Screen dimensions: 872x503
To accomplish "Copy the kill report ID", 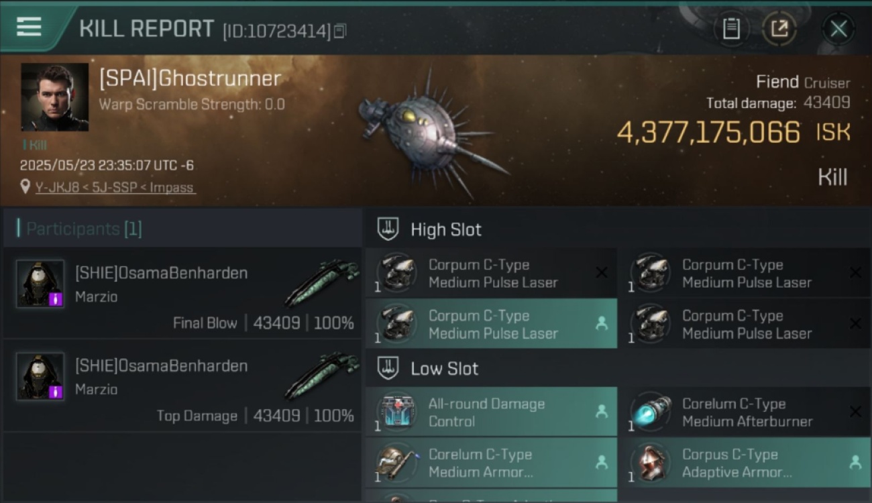I will pyautogui.click(x=339, y=31).
